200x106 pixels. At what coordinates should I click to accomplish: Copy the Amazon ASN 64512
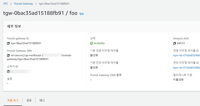tap(174, 43)
